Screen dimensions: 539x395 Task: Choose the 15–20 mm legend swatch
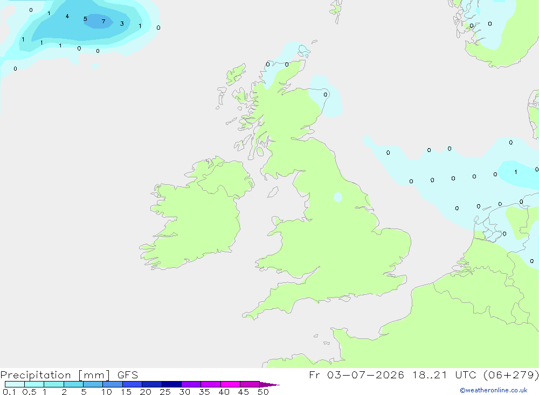tap(132, 384)
